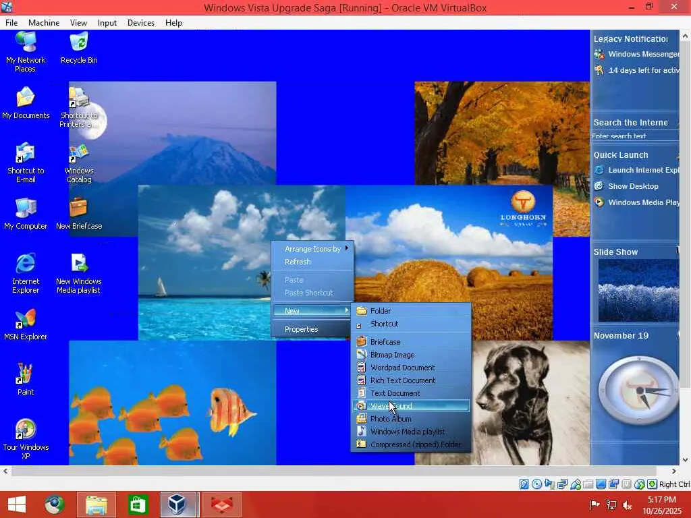Click the sidebar search text field
This screenshot has height=518, width=691.
(634, 136)
